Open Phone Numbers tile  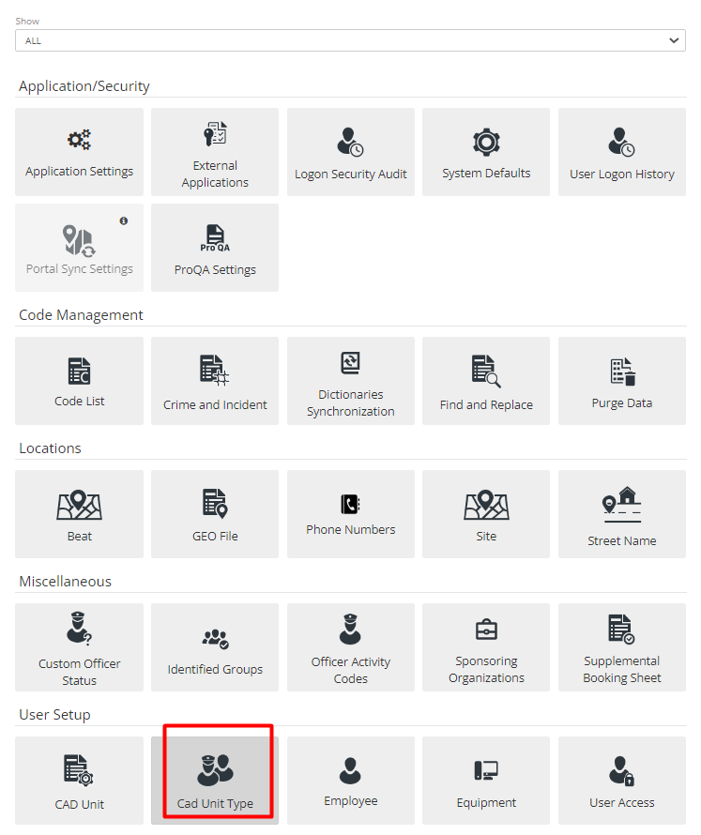351,514
